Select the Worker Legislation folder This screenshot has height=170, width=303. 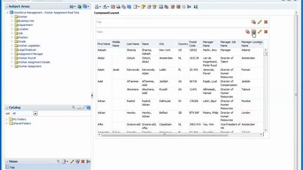tap(29, 46)
